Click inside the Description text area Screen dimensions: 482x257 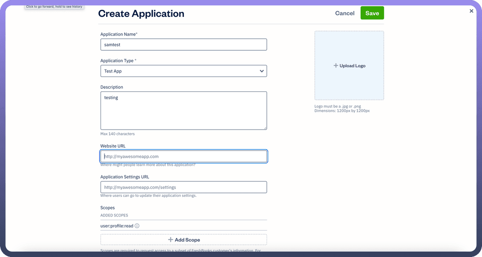click(183, 110)
